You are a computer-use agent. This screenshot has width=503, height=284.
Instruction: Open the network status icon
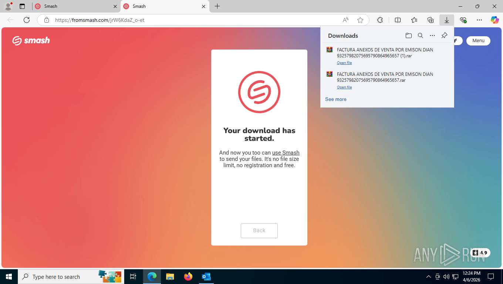(455, 277)
